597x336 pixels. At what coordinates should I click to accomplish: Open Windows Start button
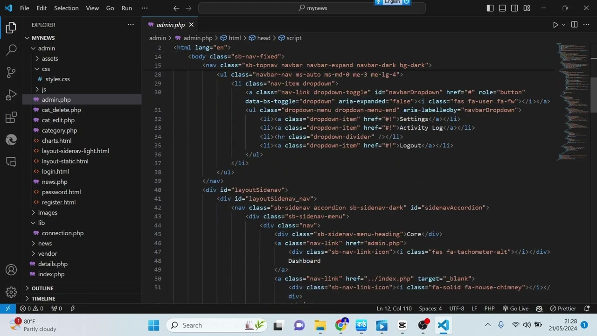[x=153, y=325]
